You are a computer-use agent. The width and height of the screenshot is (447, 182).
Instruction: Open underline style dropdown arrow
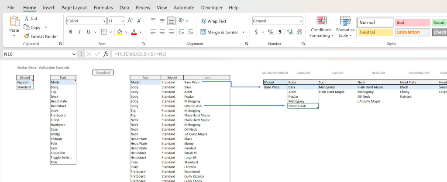(94, 32)
